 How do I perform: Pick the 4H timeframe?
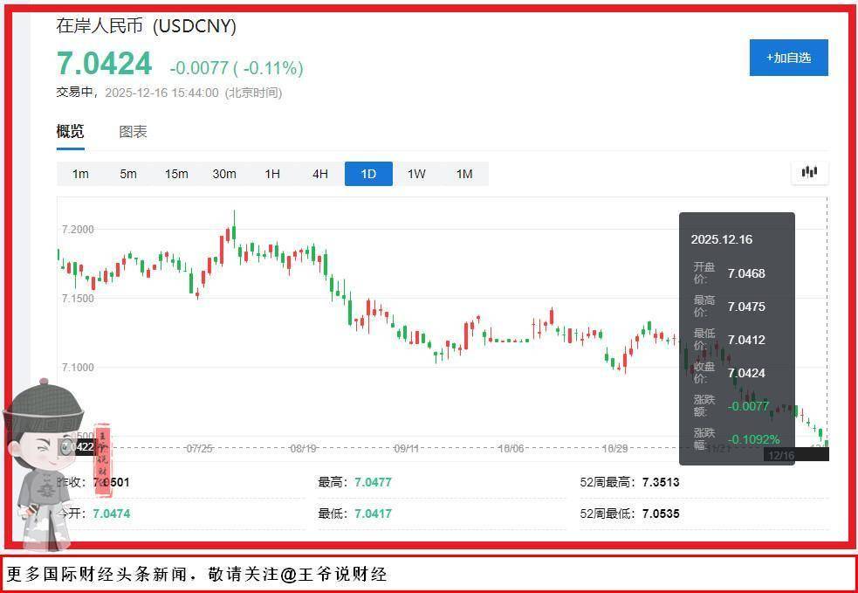tap(320, 174)
